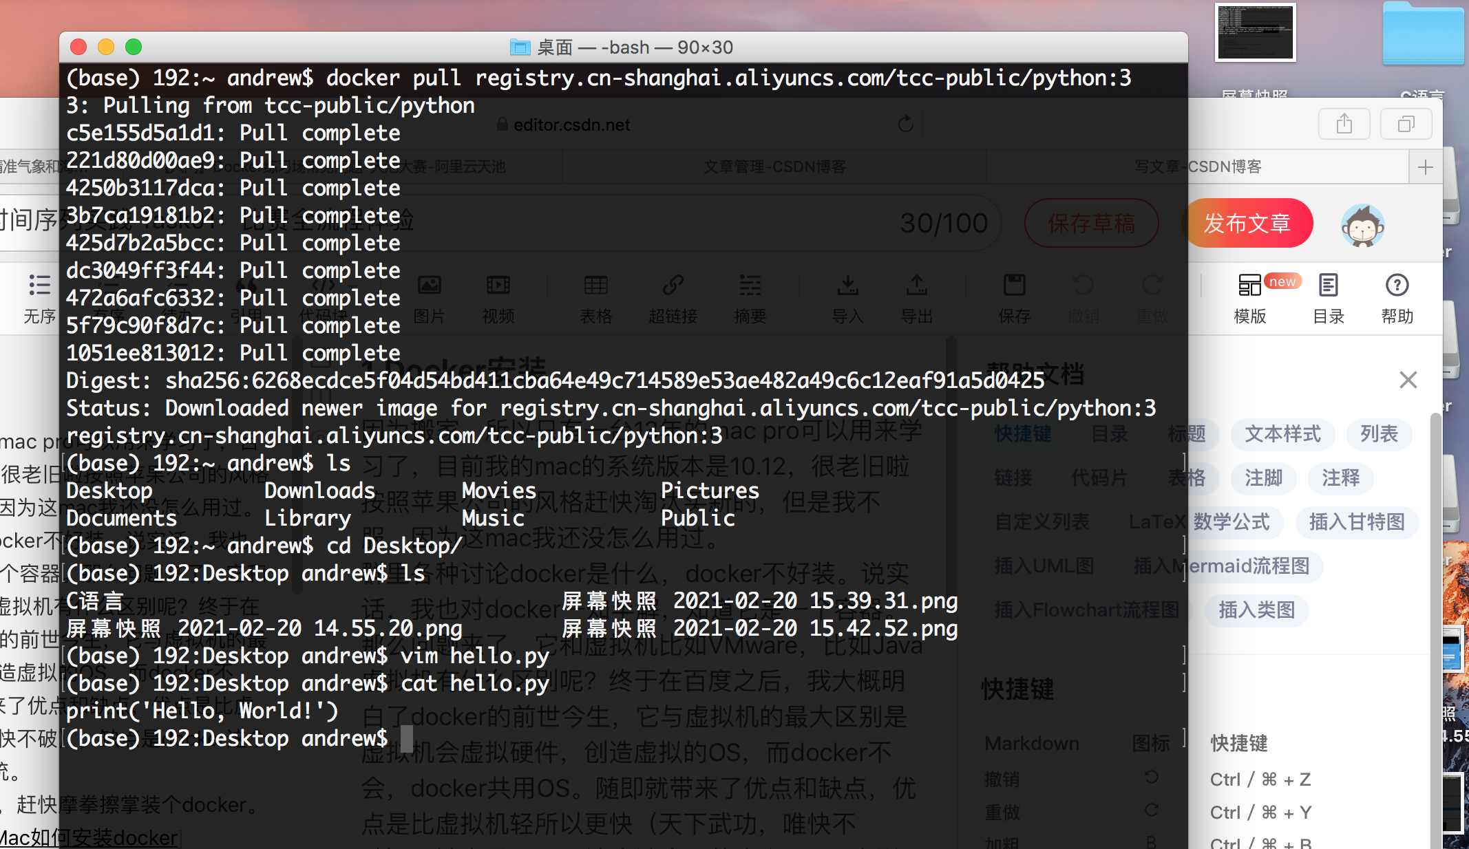Publish the article with 发布文章
The height and width of the screenshot is (849, 1469).
point(1248,222)
